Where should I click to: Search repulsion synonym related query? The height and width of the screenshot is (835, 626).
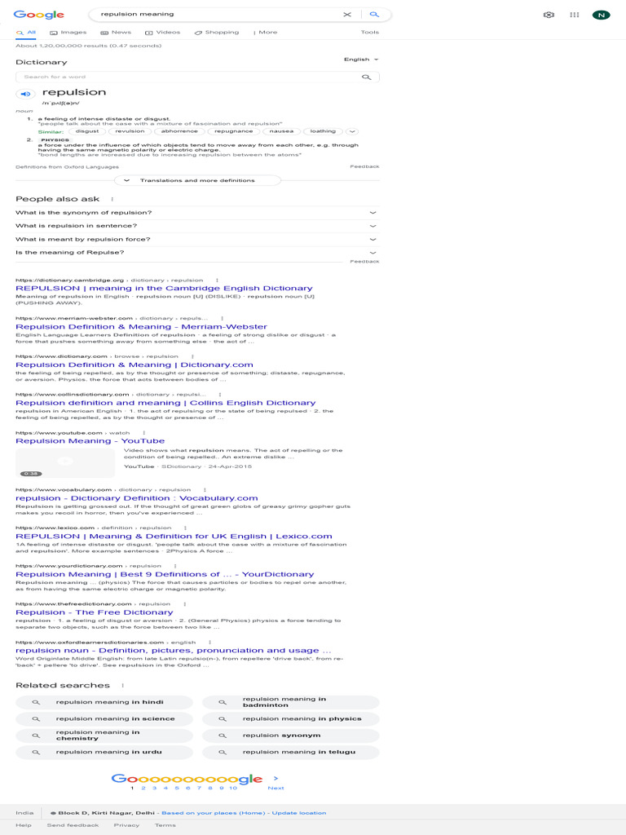tap(291, 736)
